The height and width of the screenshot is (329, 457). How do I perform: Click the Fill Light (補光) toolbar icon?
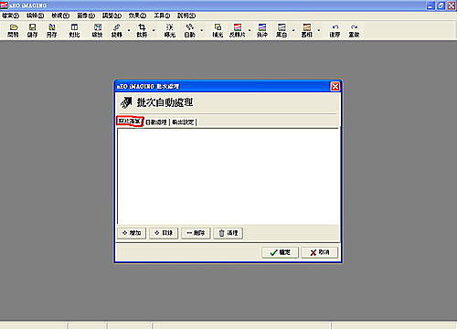218,30
